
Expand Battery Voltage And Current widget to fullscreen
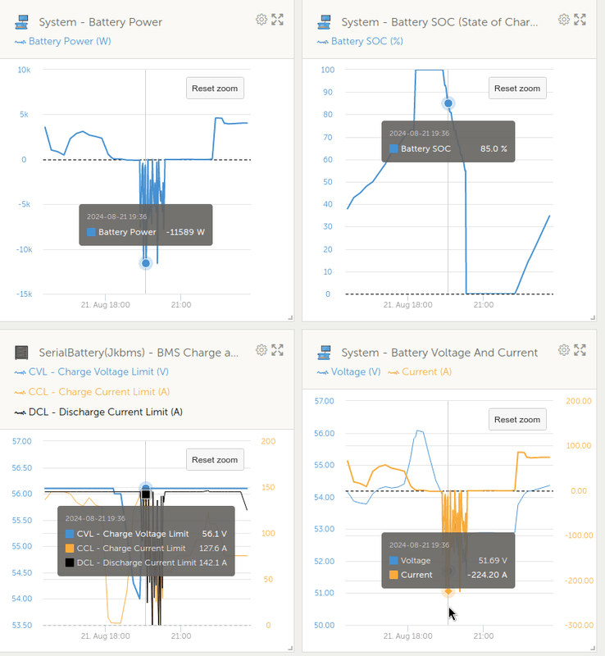coord(580,350)
